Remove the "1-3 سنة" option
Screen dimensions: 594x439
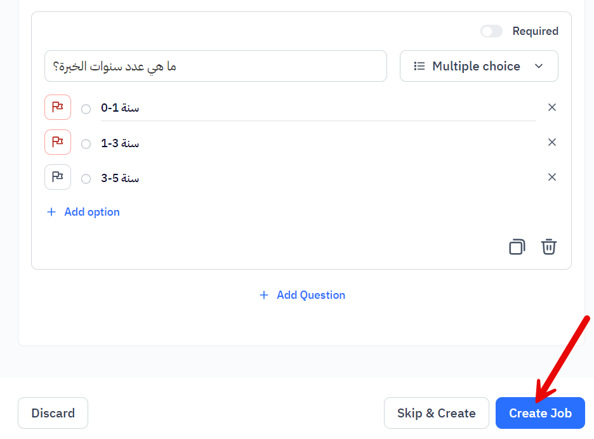551,141
